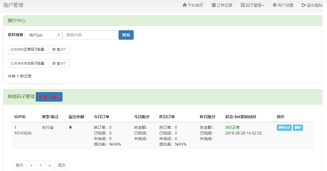Click the QR code icon beside 码子管理
The width and height of the screenshot is (327, 171).
pos(243,5)
